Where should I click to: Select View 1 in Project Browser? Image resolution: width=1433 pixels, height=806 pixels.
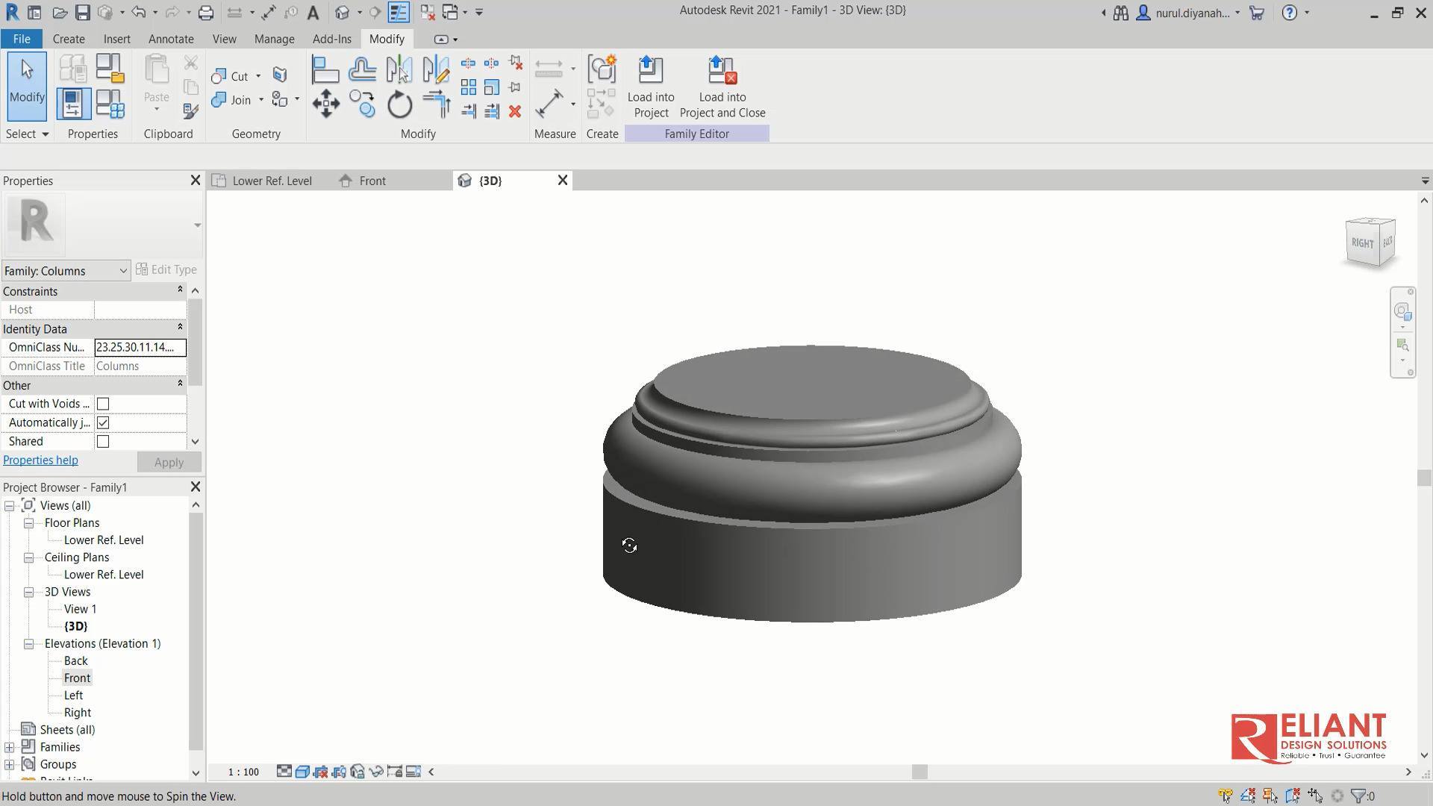80,609
